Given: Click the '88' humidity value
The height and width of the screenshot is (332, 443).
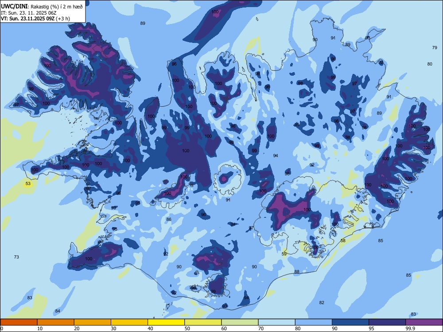Looking at the screenshot, I should [x=297, y=272].
